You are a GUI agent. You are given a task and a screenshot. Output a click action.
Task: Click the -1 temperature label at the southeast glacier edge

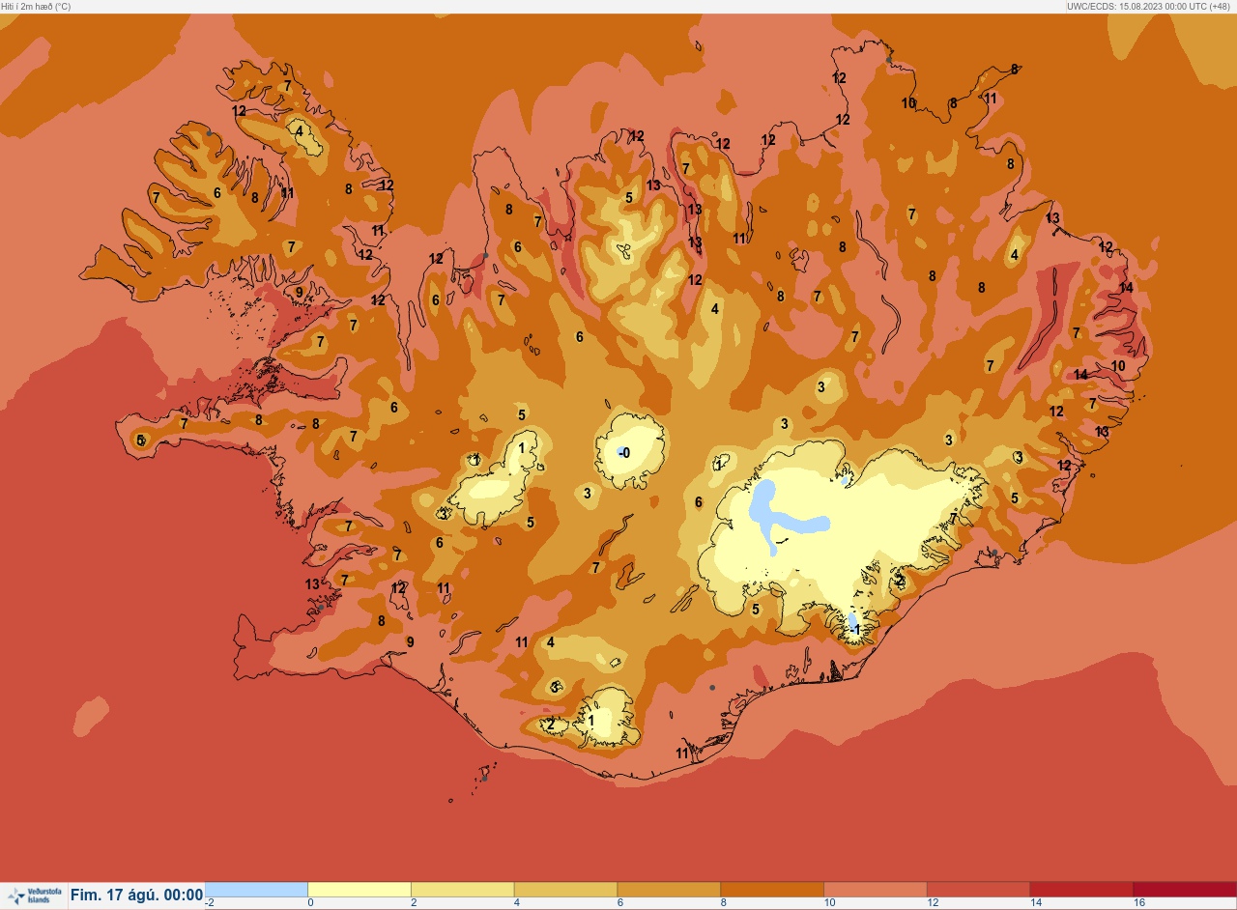click(853, 630)
